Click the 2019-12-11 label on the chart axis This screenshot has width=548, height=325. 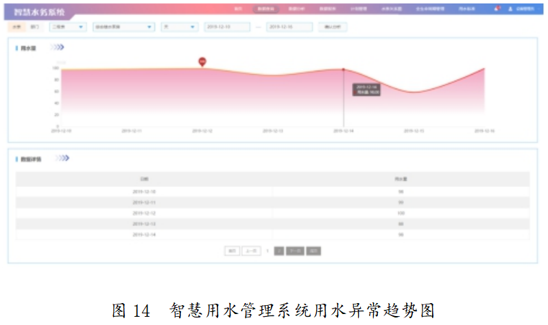click(132, 131)
